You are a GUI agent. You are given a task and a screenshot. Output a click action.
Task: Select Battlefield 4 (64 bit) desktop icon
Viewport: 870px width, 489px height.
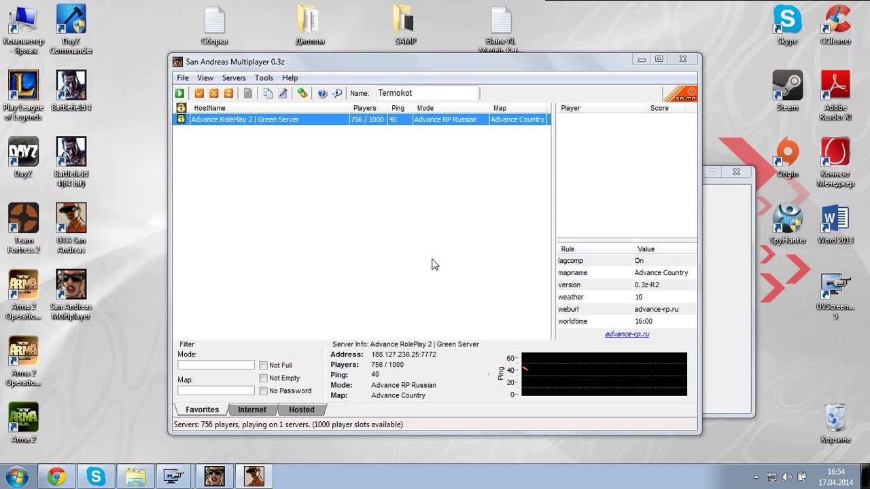coord(71,162)
